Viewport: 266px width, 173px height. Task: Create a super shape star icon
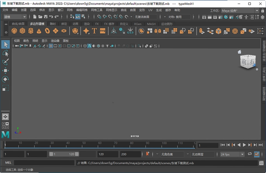(x=86, y=31)
